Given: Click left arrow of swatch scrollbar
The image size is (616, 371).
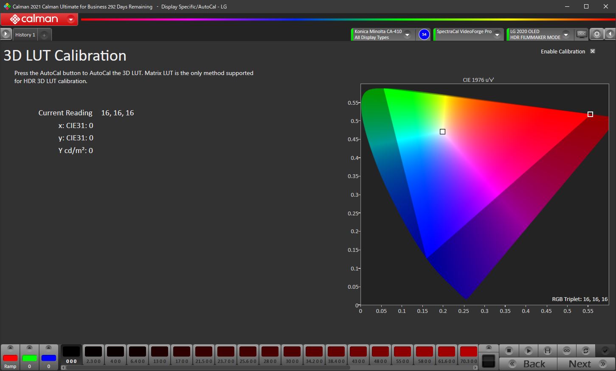Looking at the screenshot, I should [63, 368].
